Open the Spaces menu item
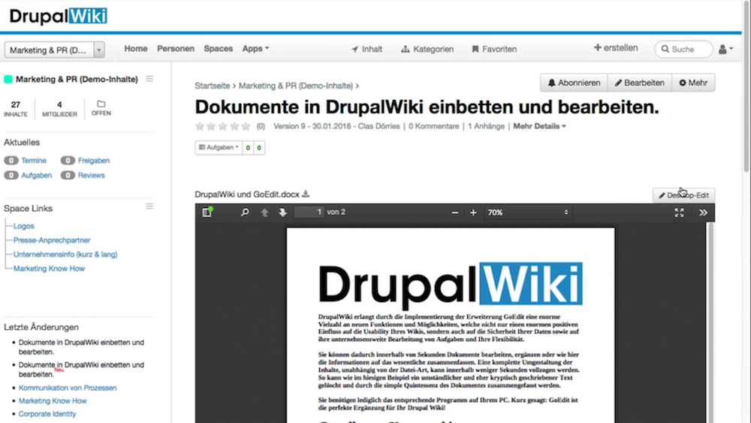751x423 pixels. tap(218, 48)
